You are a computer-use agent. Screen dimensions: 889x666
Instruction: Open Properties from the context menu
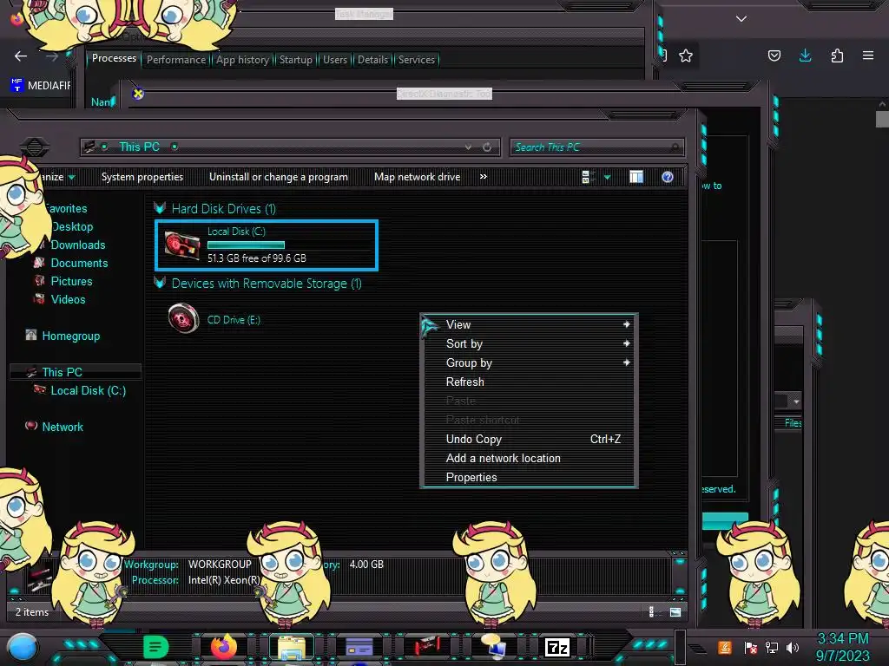coord(530,478)
